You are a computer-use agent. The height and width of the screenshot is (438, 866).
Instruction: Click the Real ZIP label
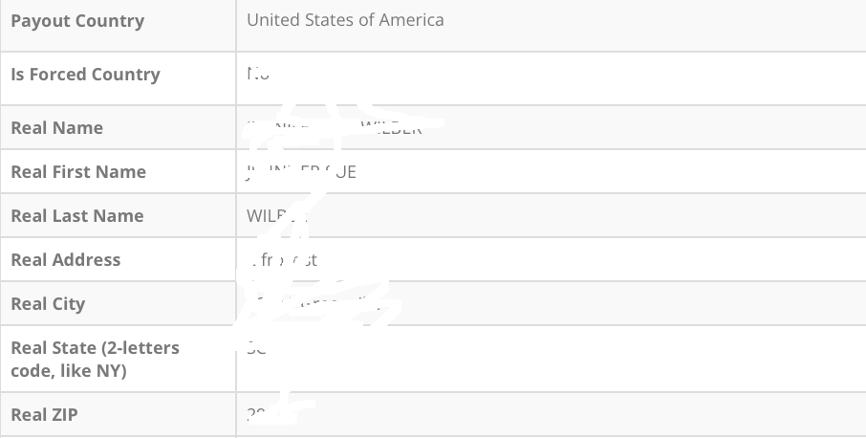[x=44, y=415]
